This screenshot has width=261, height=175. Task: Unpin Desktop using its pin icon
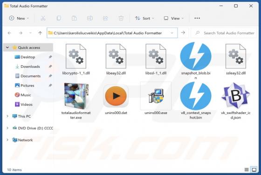(50, 57)
